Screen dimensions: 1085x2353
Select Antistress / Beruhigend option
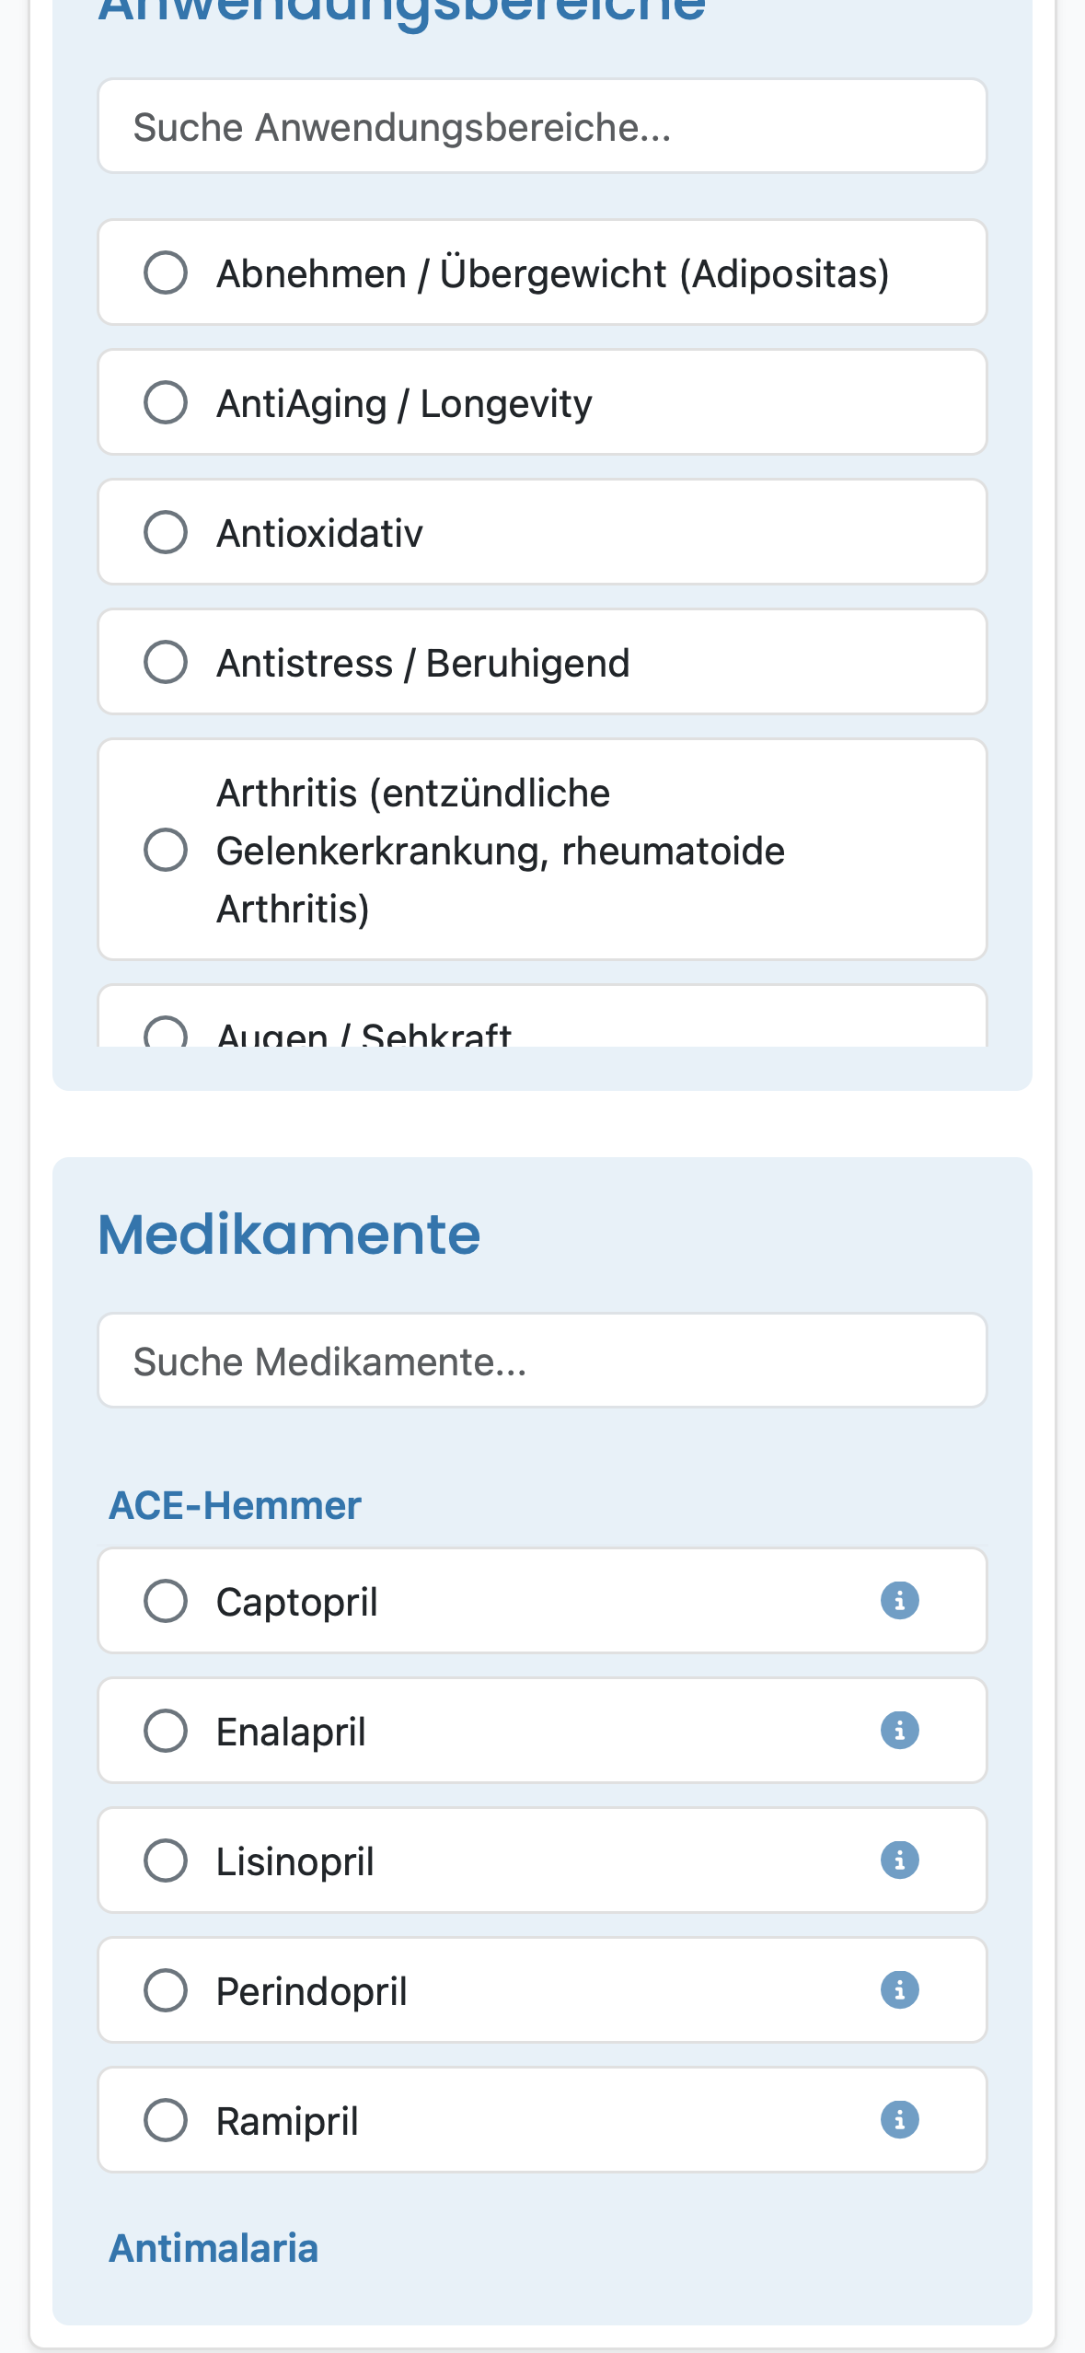click(542, 662)
